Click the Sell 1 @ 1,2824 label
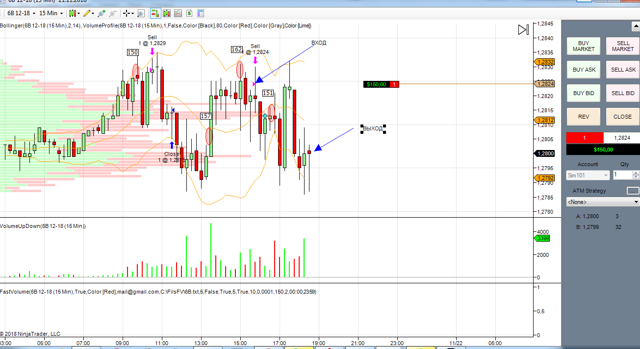This screenshot has height=349, width=640. pos(256,49)
